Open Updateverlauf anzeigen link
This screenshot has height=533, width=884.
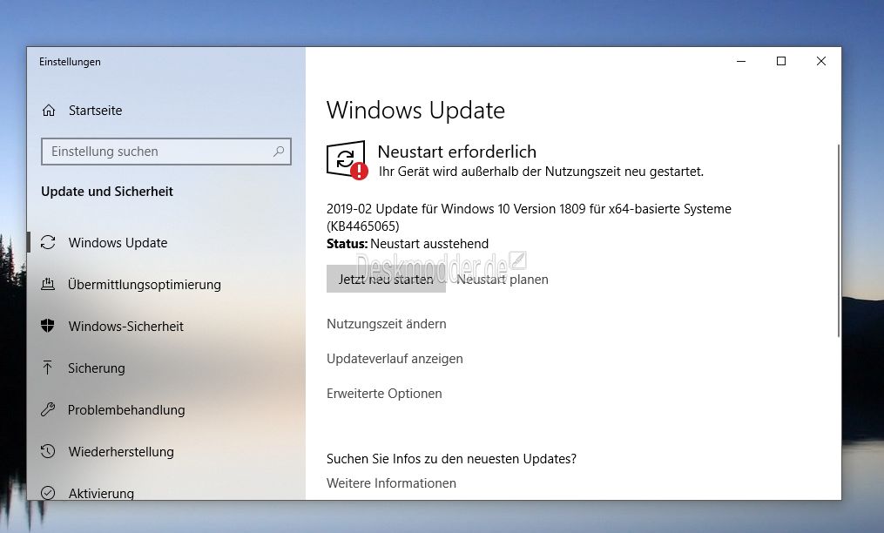pos(395,359)
